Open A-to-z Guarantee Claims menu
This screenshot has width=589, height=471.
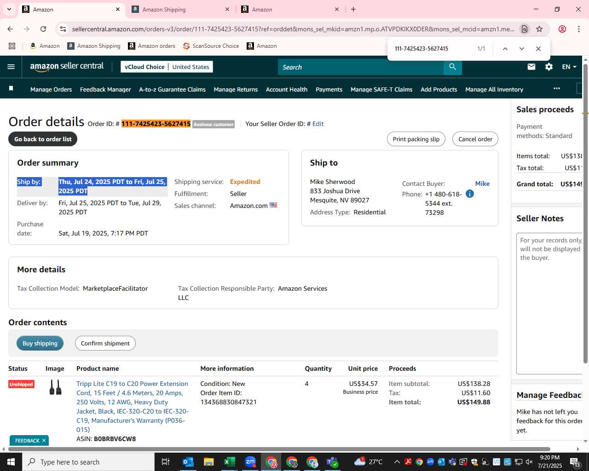click(172, 89)
